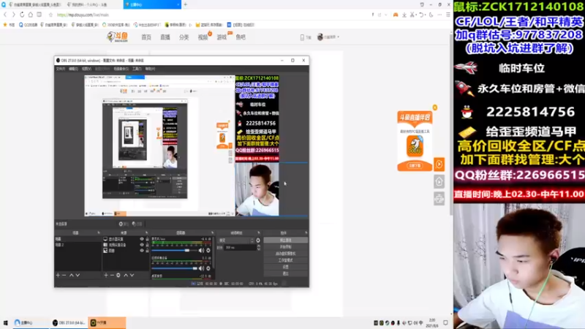The image size is (585, 329).
Task: Click the 退出 button in OBS
Action: (x=285, y=273)
